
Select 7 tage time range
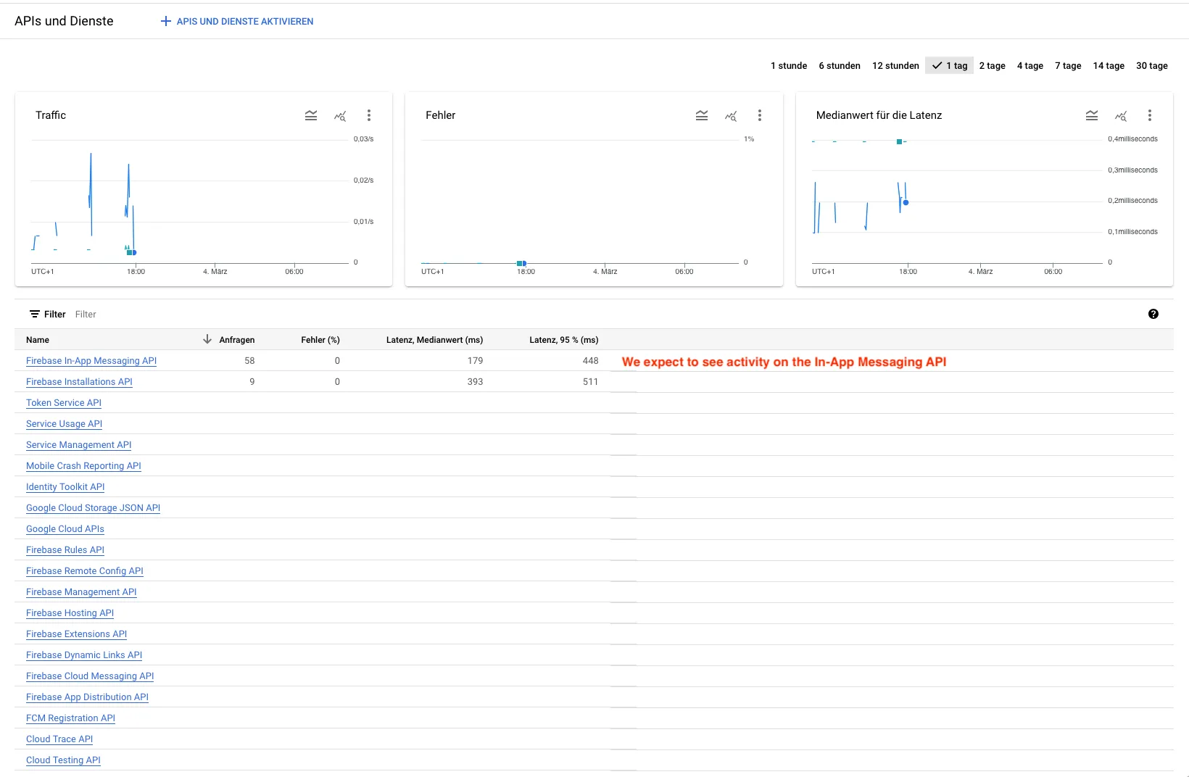tap(1068, 66)
